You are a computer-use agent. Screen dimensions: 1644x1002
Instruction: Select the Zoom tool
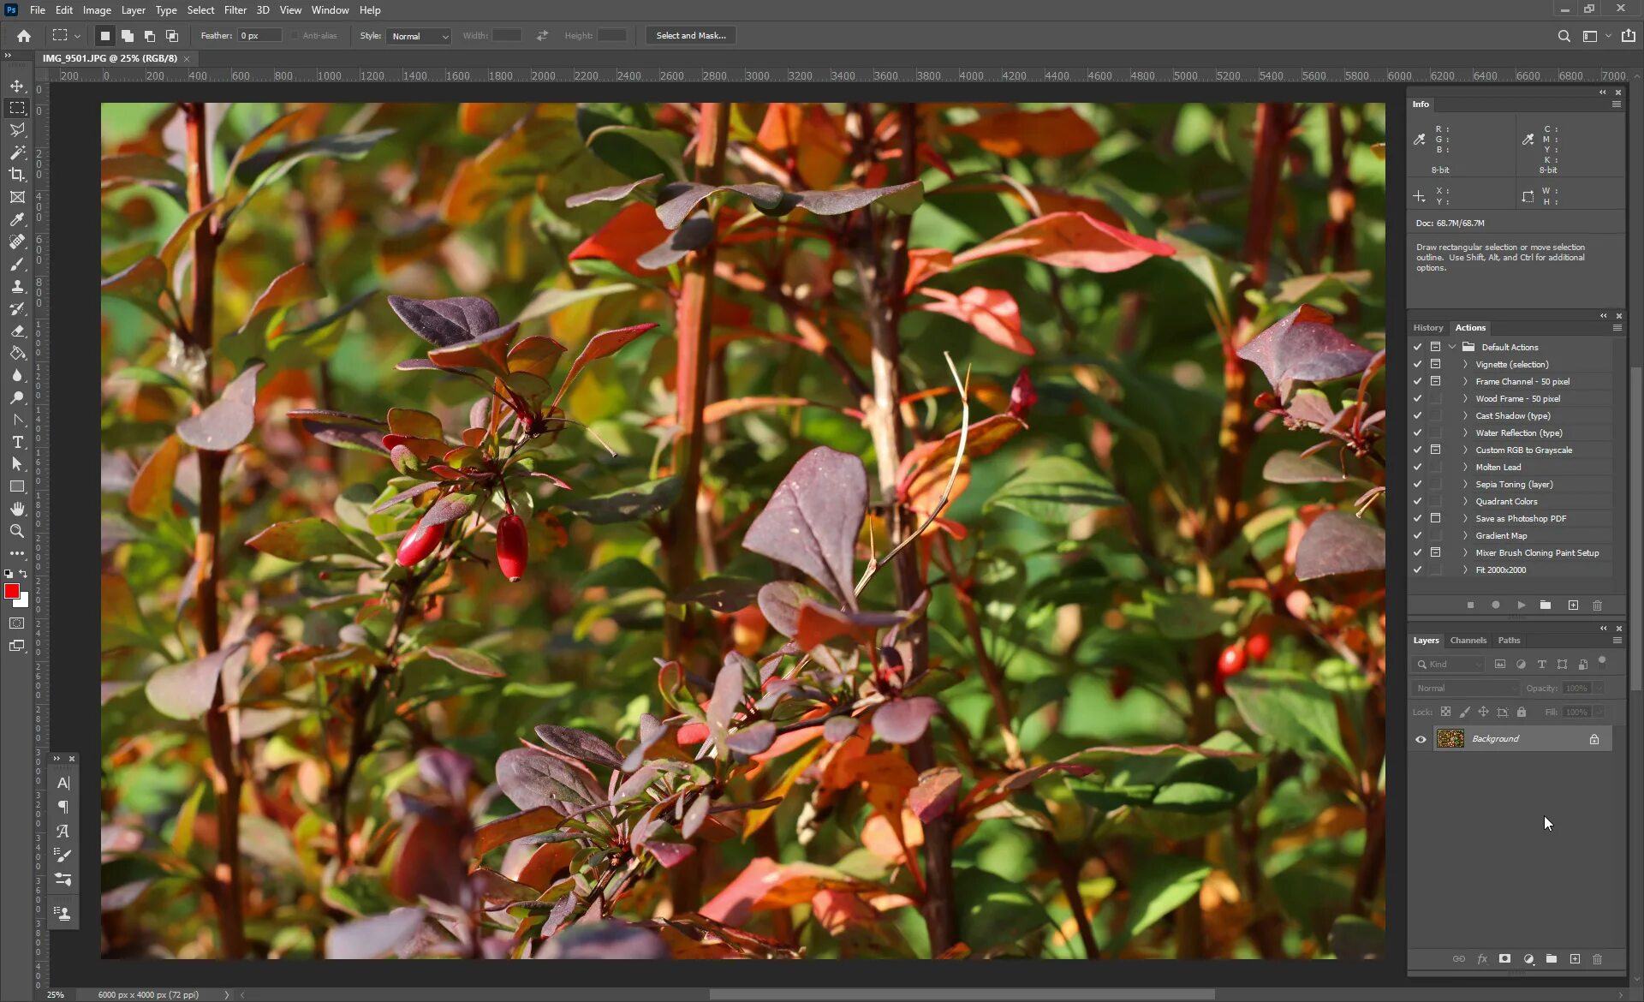click(x=17, y=531)
